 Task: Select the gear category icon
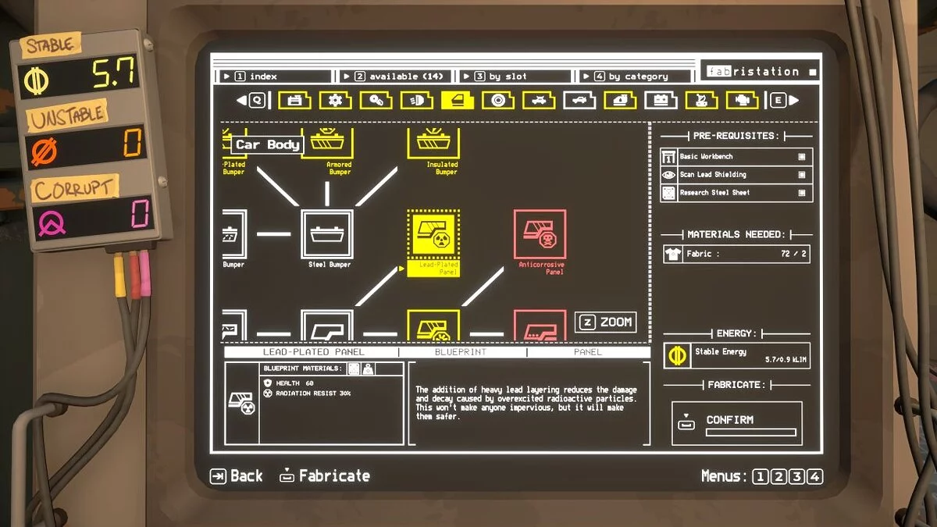coord(335,100)
